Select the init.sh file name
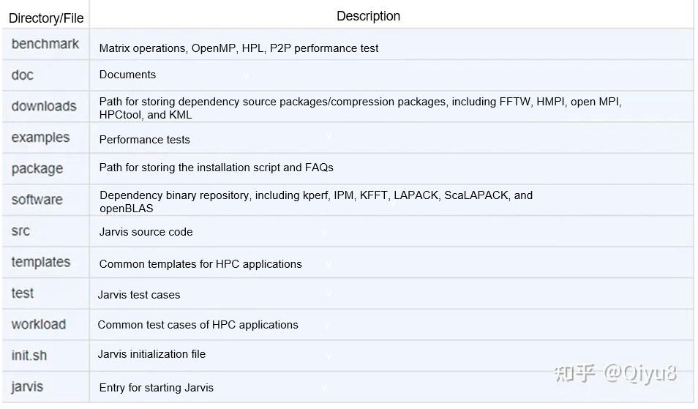Screen dimensions: 698x409 (x=29, y=356)
